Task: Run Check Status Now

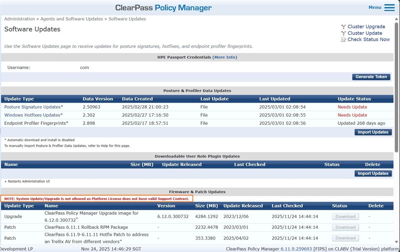Action: point(368,39)
